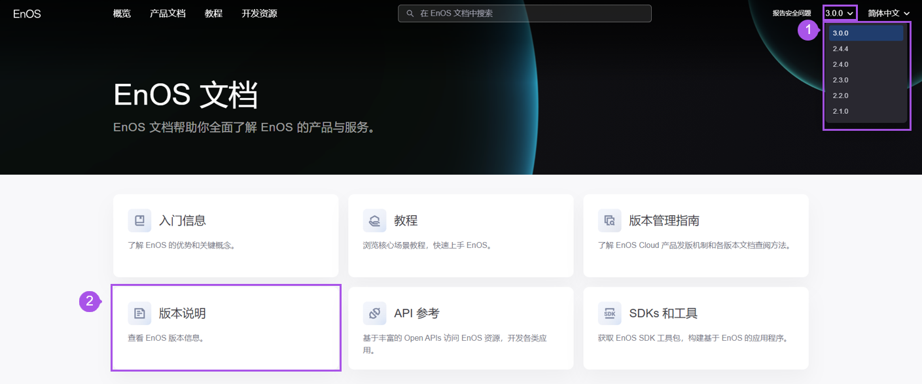Viewport: 922px width, 384px height.
Task: Click the EnOS logo
Action: (x=27, y=14)
